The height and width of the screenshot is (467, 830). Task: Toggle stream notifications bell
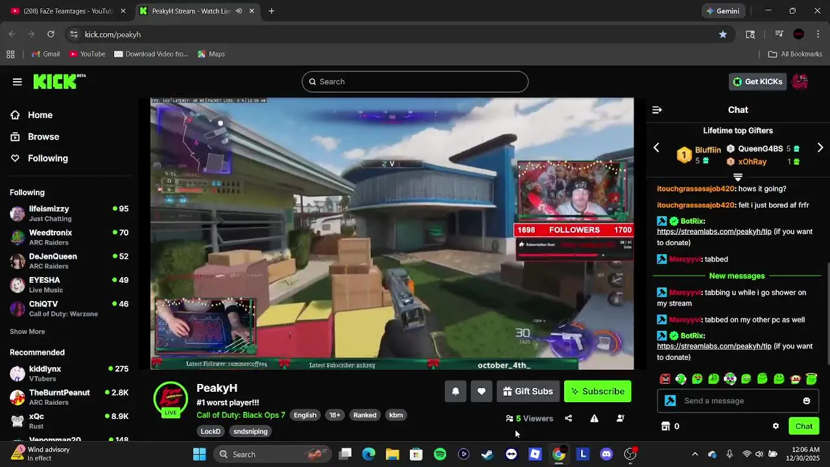tap(456, 391)
